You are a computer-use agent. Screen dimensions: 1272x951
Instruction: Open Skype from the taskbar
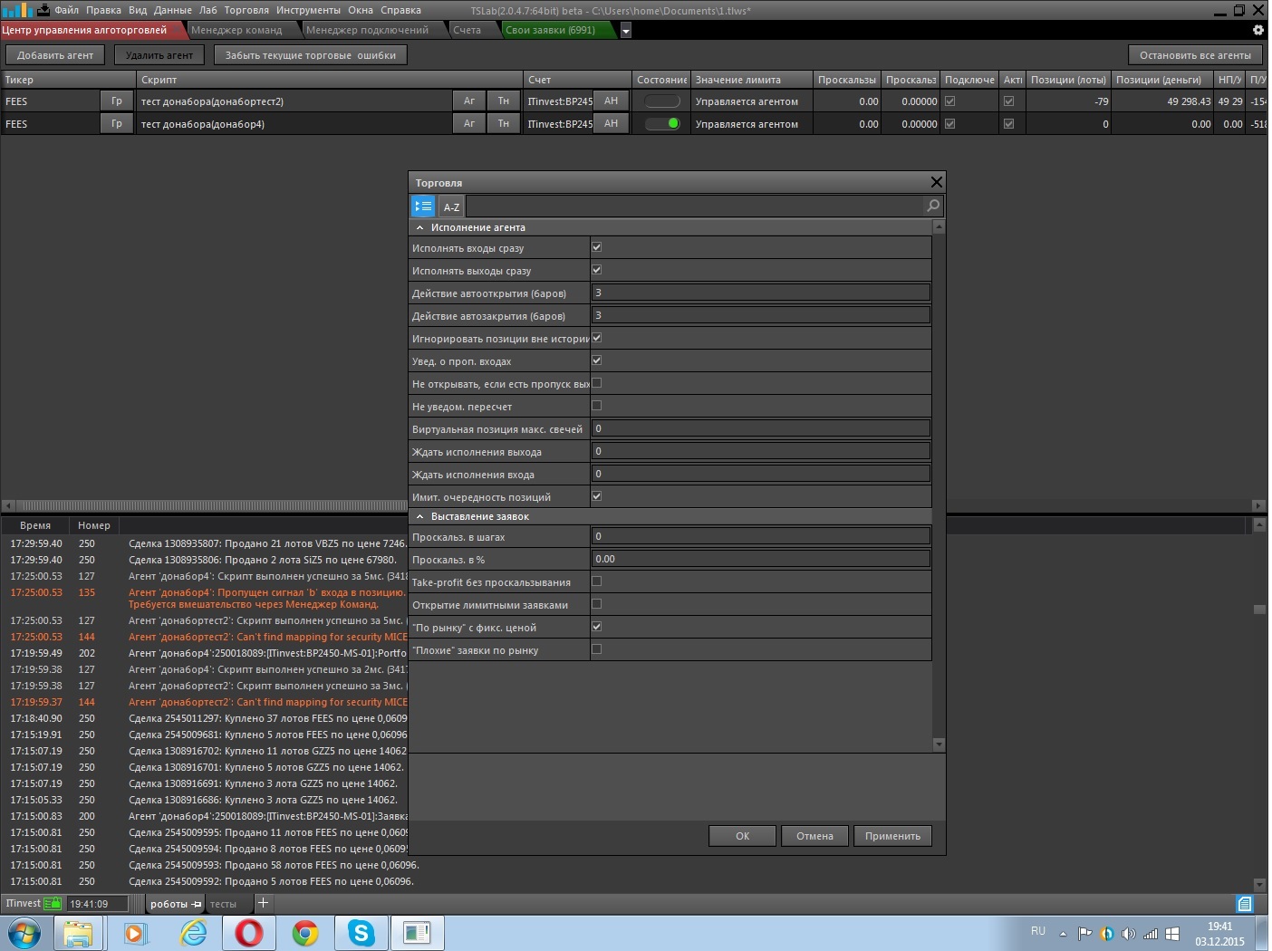pos(361,933)
